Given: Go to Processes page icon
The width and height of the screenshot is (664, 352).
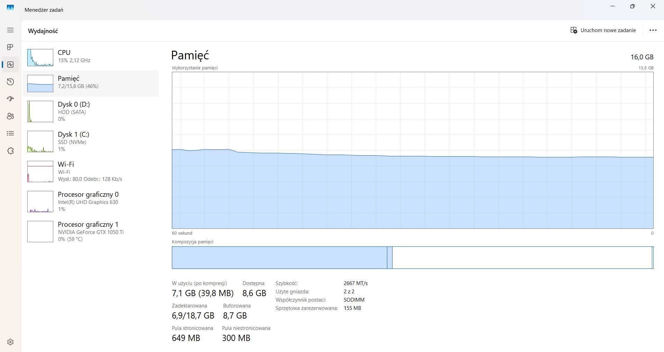Looking at the screenshot, I should coord(10,47).
